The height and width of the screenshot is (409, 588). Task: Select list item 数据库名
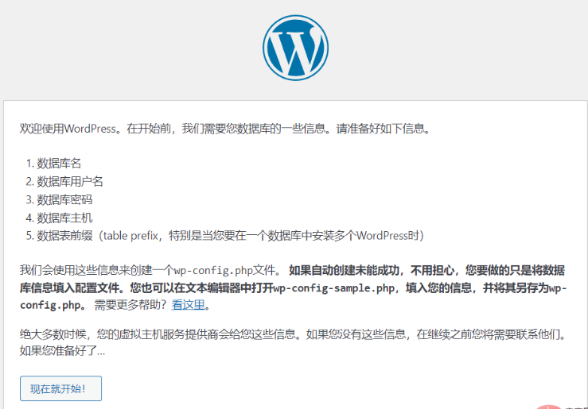[x=59, y=163]
